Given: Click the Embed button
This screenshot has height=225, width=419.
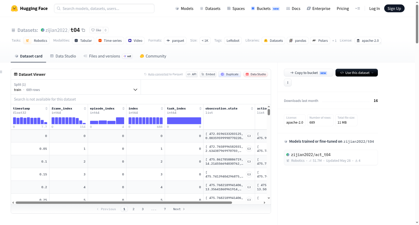Looking at the screenshot, I should click(x=208, y=74).
